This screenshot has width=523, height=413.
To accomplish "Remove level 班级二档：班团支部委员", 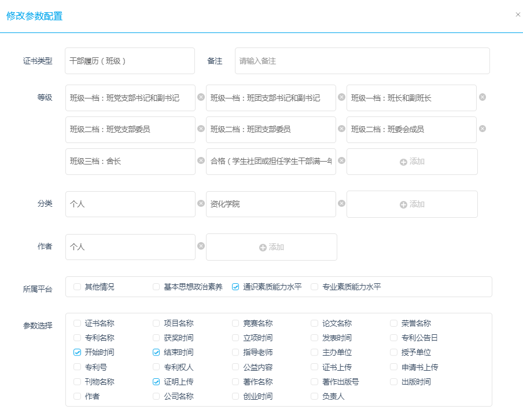I will coord(341,129).
